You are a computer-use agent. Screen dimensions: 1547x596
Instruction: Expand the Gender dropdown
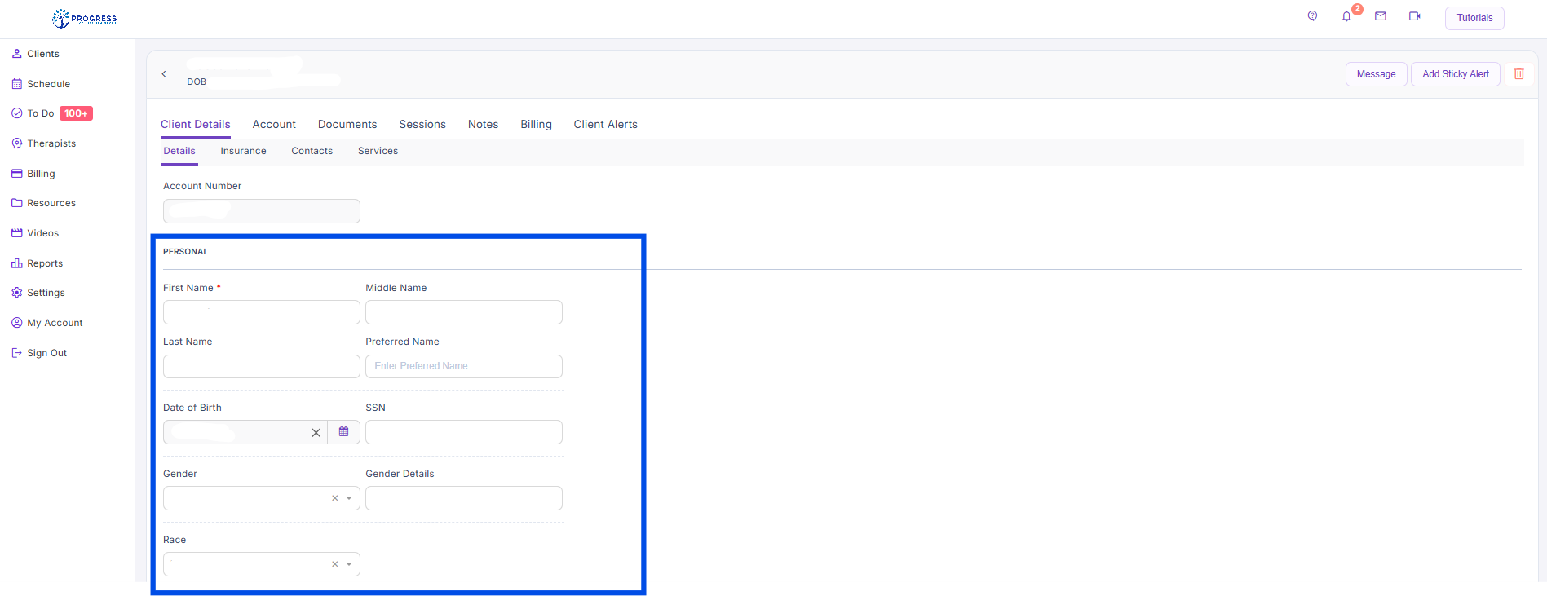tap(349, 498)
